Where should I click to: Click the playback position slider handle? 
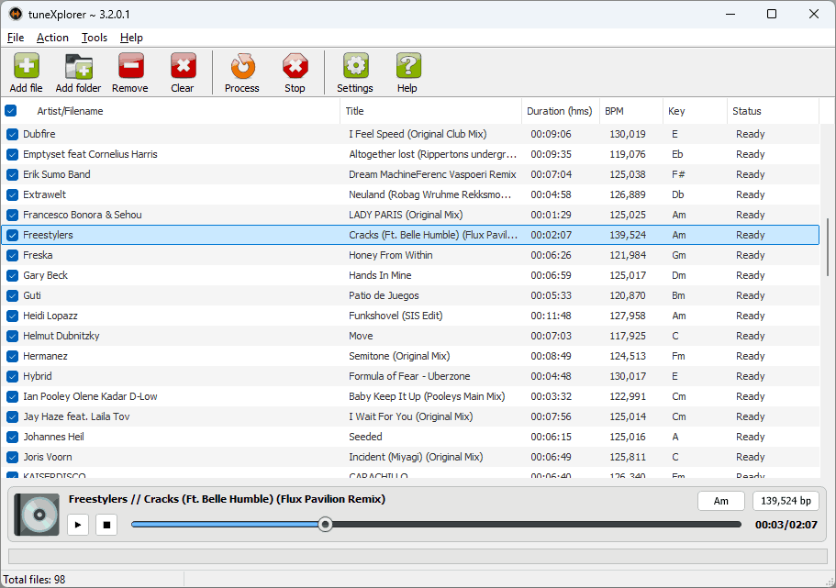[x=325, y=525]
